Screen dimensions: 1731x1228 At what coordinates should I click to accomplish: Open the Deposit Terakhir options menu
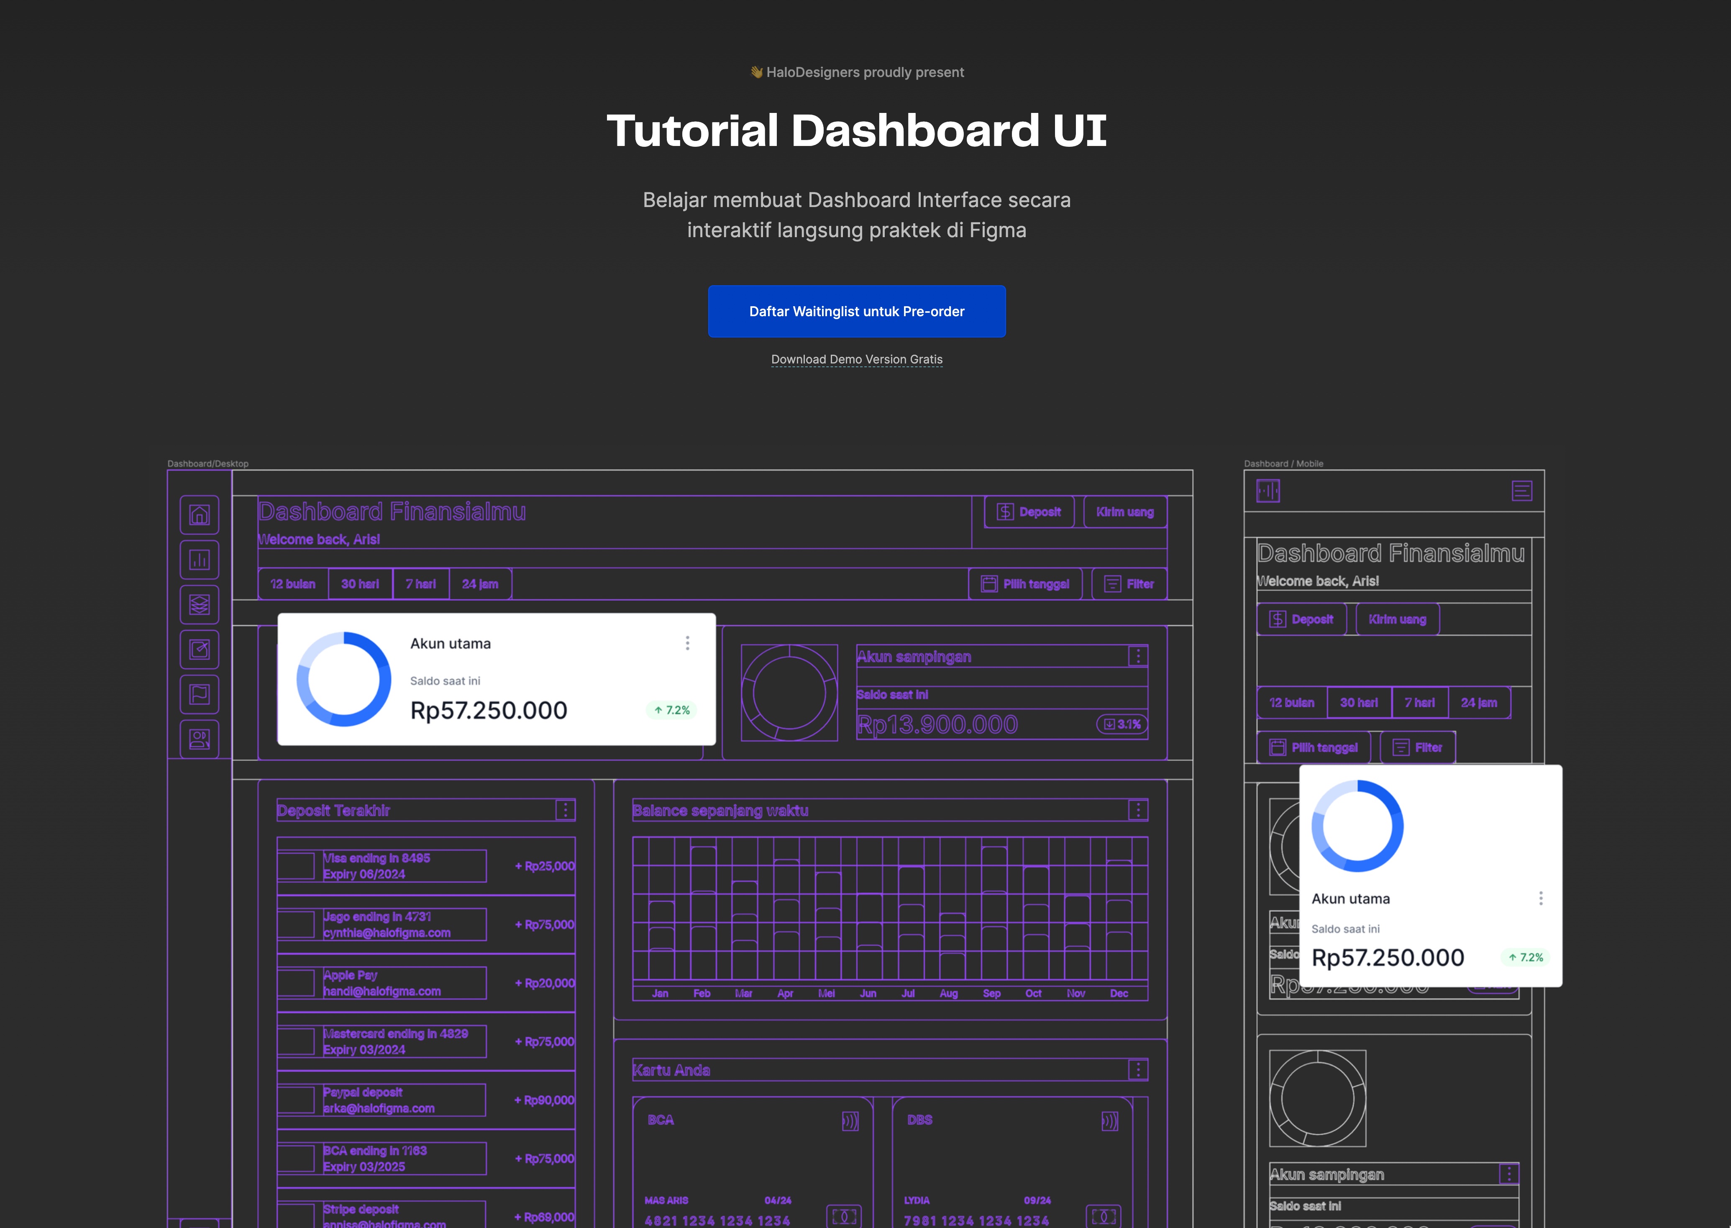(x=566, y=810)
